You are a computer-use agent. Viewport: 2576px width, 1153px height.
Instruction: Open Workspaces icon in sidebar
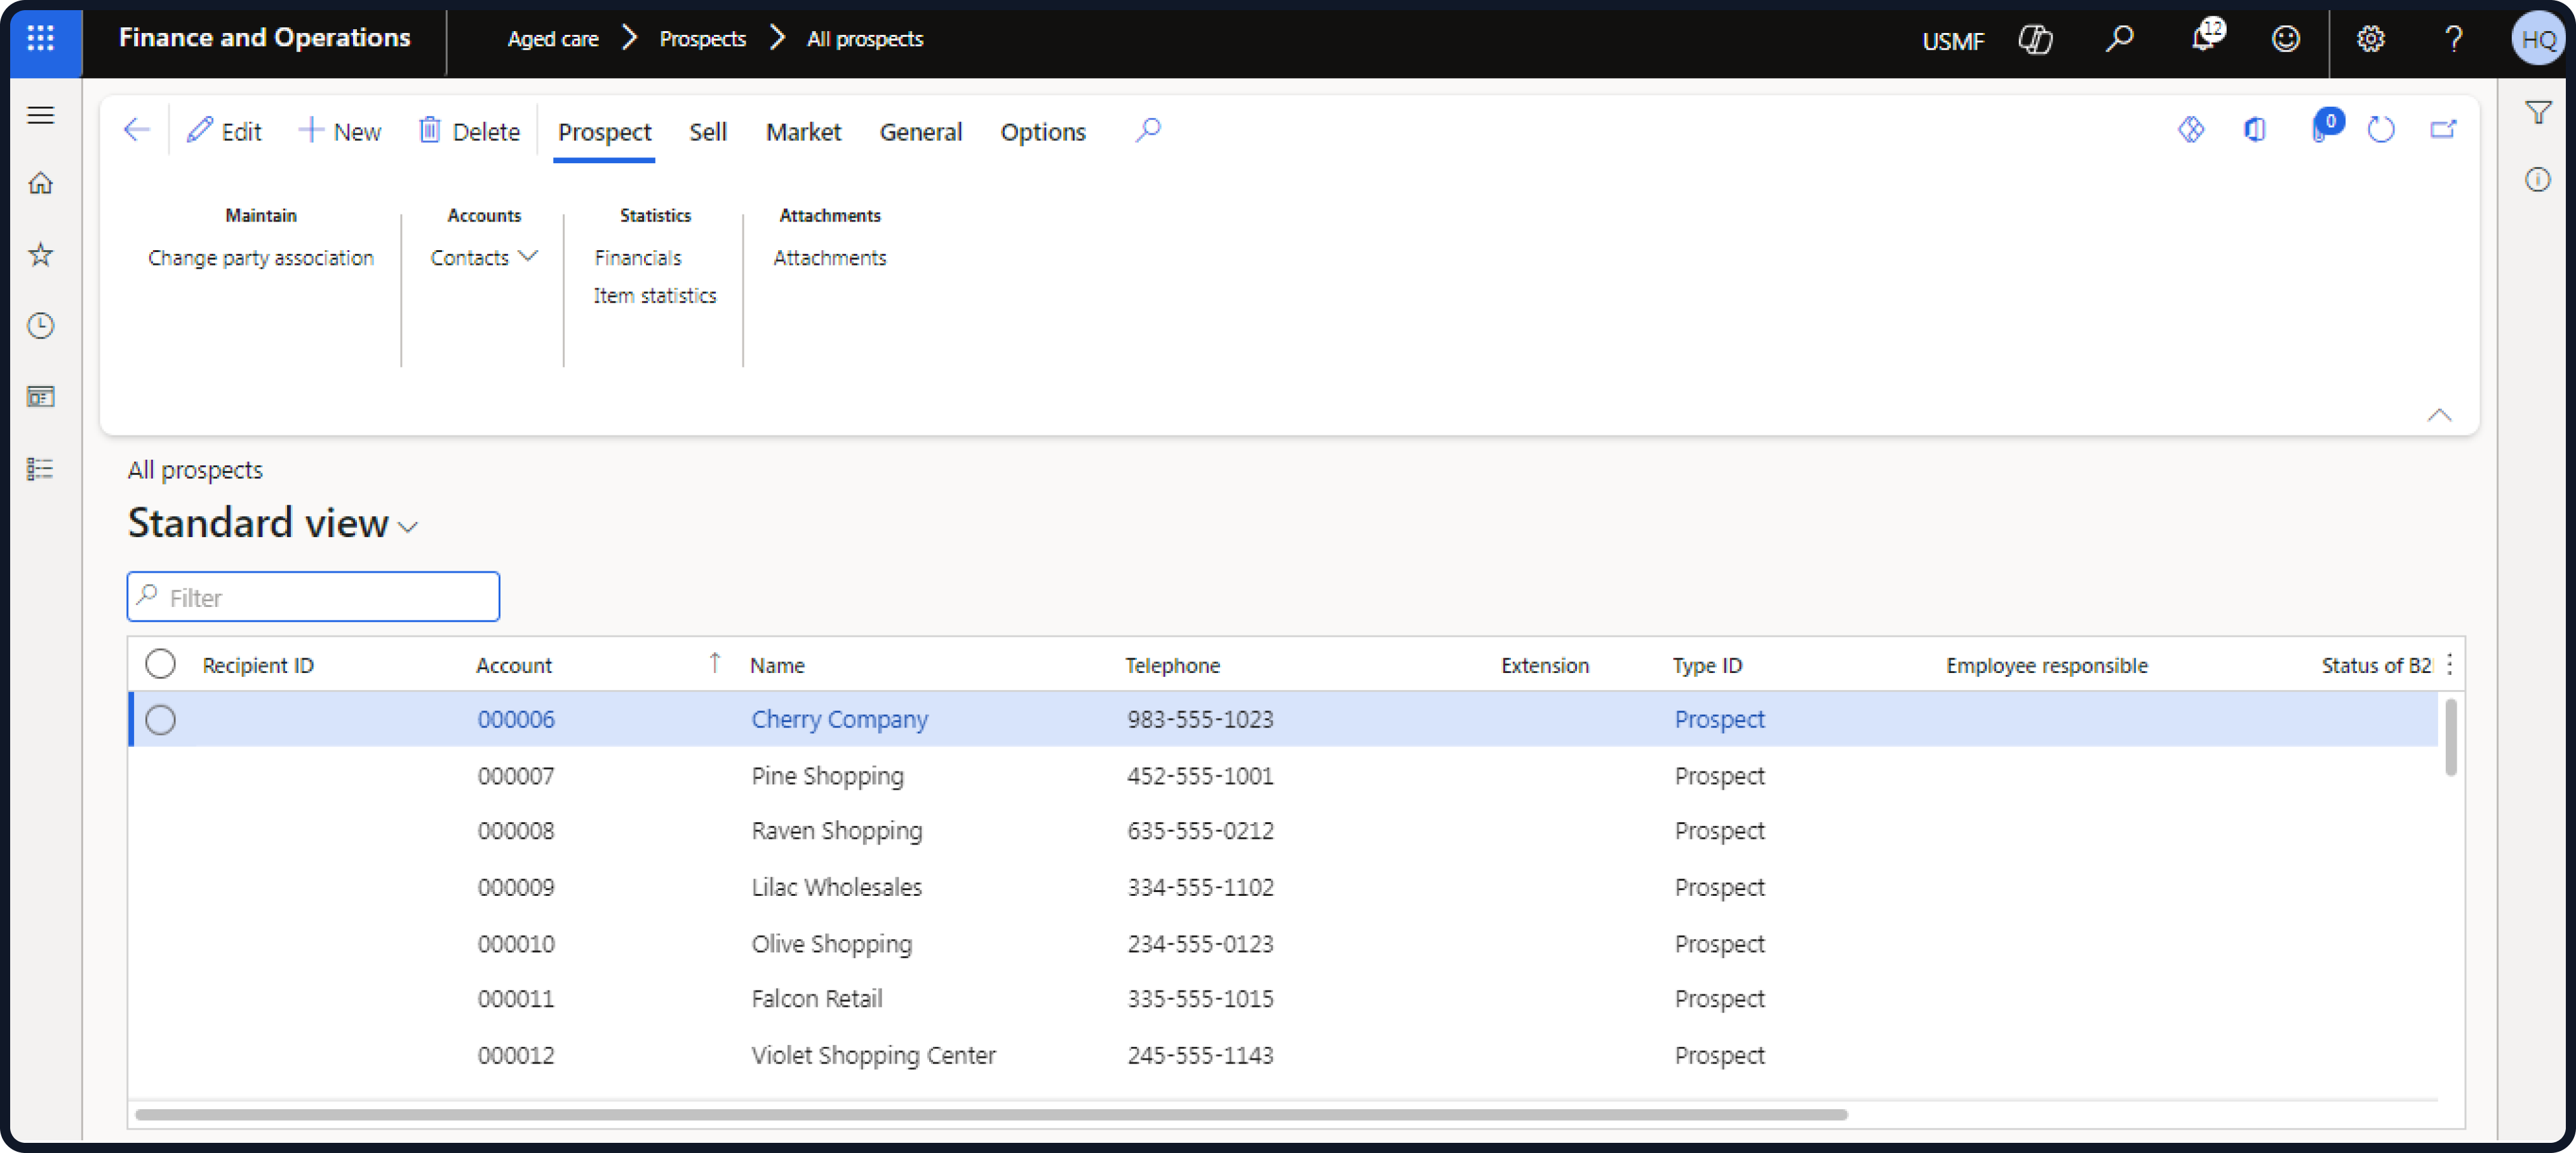[40, 397]
